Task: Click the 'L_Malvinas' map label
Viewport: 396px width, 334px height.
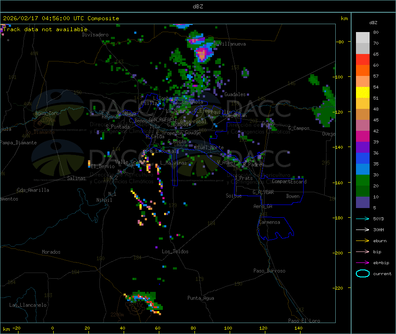Action: click(173, 163)
